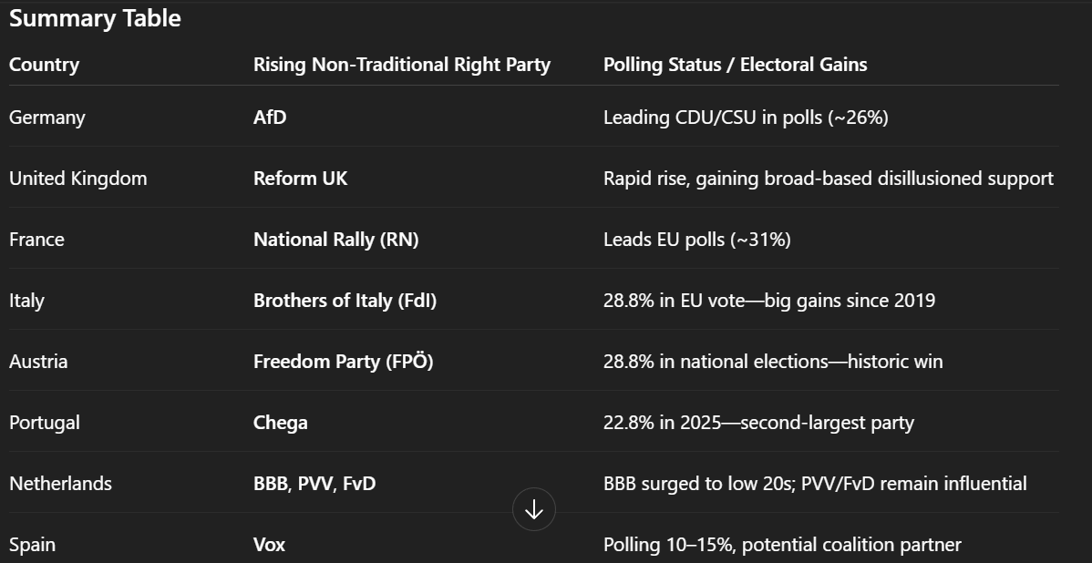Screen dimensions: 1092x563
Task: Click the Polling Status / Electoral Gains header
Action: [735, 65]
